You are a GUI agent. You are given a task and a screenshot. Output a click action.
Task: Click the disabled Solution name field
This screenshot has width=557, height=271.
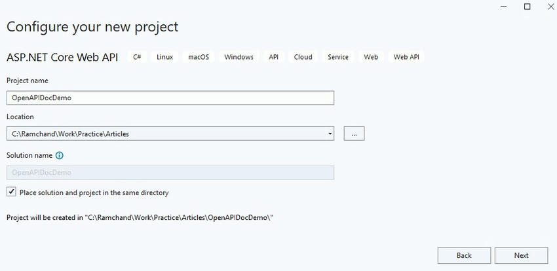(x=170, y=173)
